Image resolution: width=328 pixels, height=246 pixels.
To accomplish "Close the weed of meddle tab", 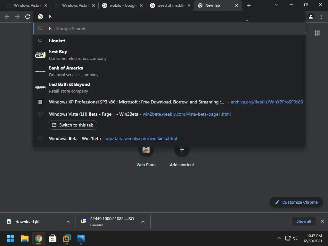I will click(x=189, y=5).
